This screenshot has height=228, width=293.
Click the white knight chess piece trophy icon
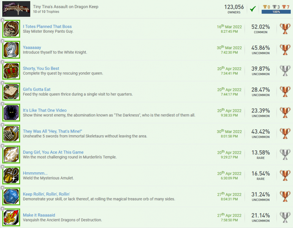coord(12,50)
